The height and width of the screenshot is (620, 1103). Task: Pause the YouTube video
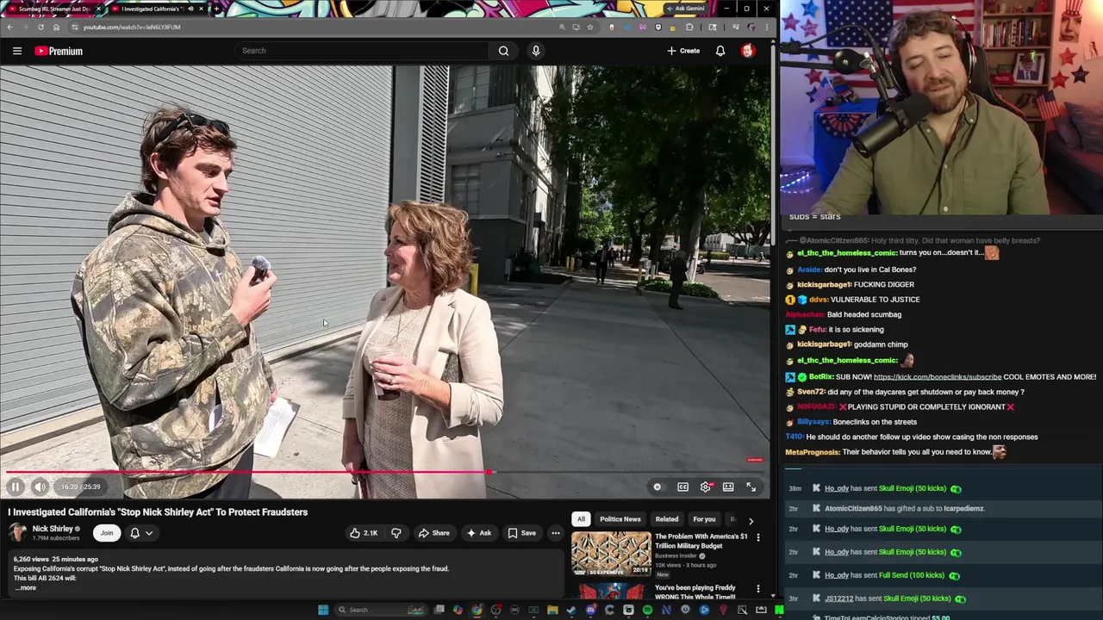coord(15,487)
